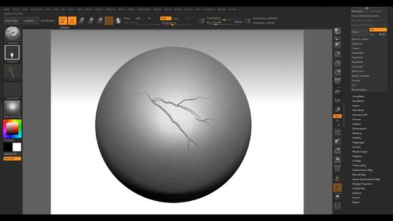Click the Frame icon on right shelf
This screenshot has height=221, width=393.
point(337,132)
